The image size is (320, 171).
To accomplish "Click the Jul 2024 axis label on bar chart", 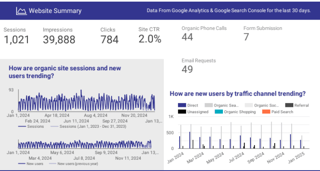I will 237,159.
